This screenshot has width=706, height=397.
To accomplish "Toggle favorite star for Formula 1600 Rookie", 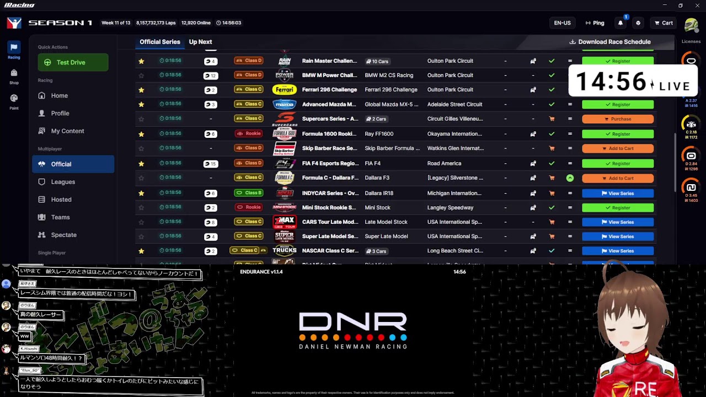I will [x=141, y=134].
